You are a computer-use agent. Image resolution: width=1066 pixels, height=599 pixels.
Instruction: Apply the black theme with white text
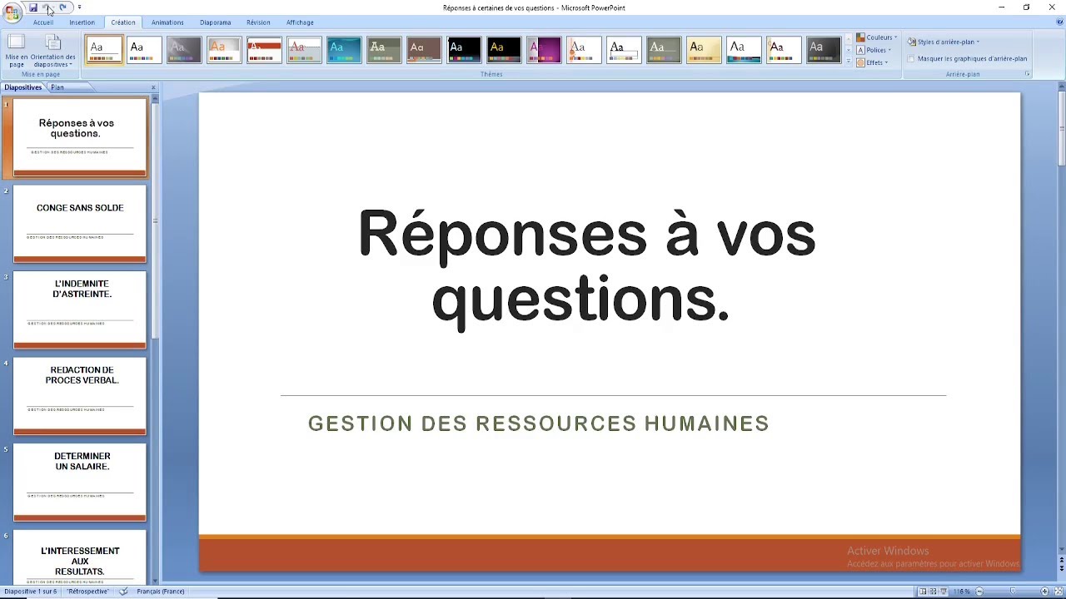coord(463,50)
